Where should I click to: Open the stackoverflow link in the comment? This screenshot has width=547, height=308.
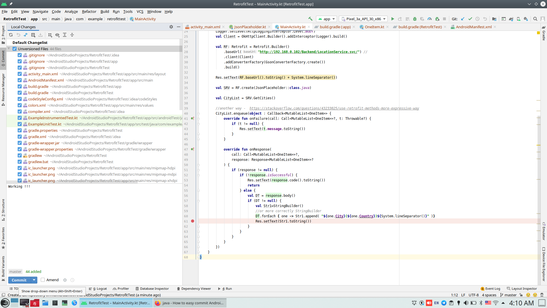(334, 108)
